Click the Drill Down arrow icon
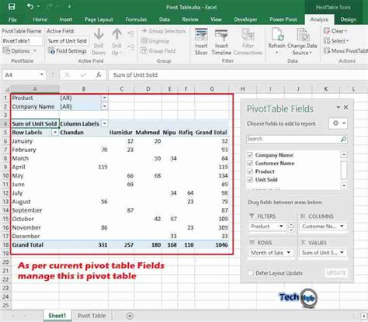368x322 pixels. click(99, 35)
